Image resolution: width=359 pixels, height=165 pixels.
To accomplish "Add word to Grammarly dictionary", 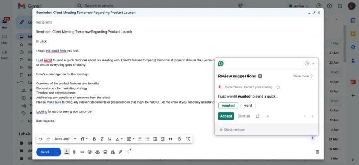I will click(258, 116).
